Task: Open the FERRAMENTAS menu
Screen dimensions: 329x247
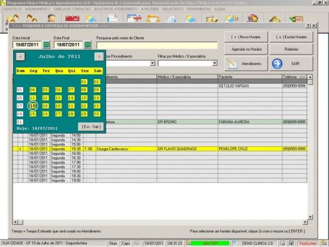Action: click(199, 9)
